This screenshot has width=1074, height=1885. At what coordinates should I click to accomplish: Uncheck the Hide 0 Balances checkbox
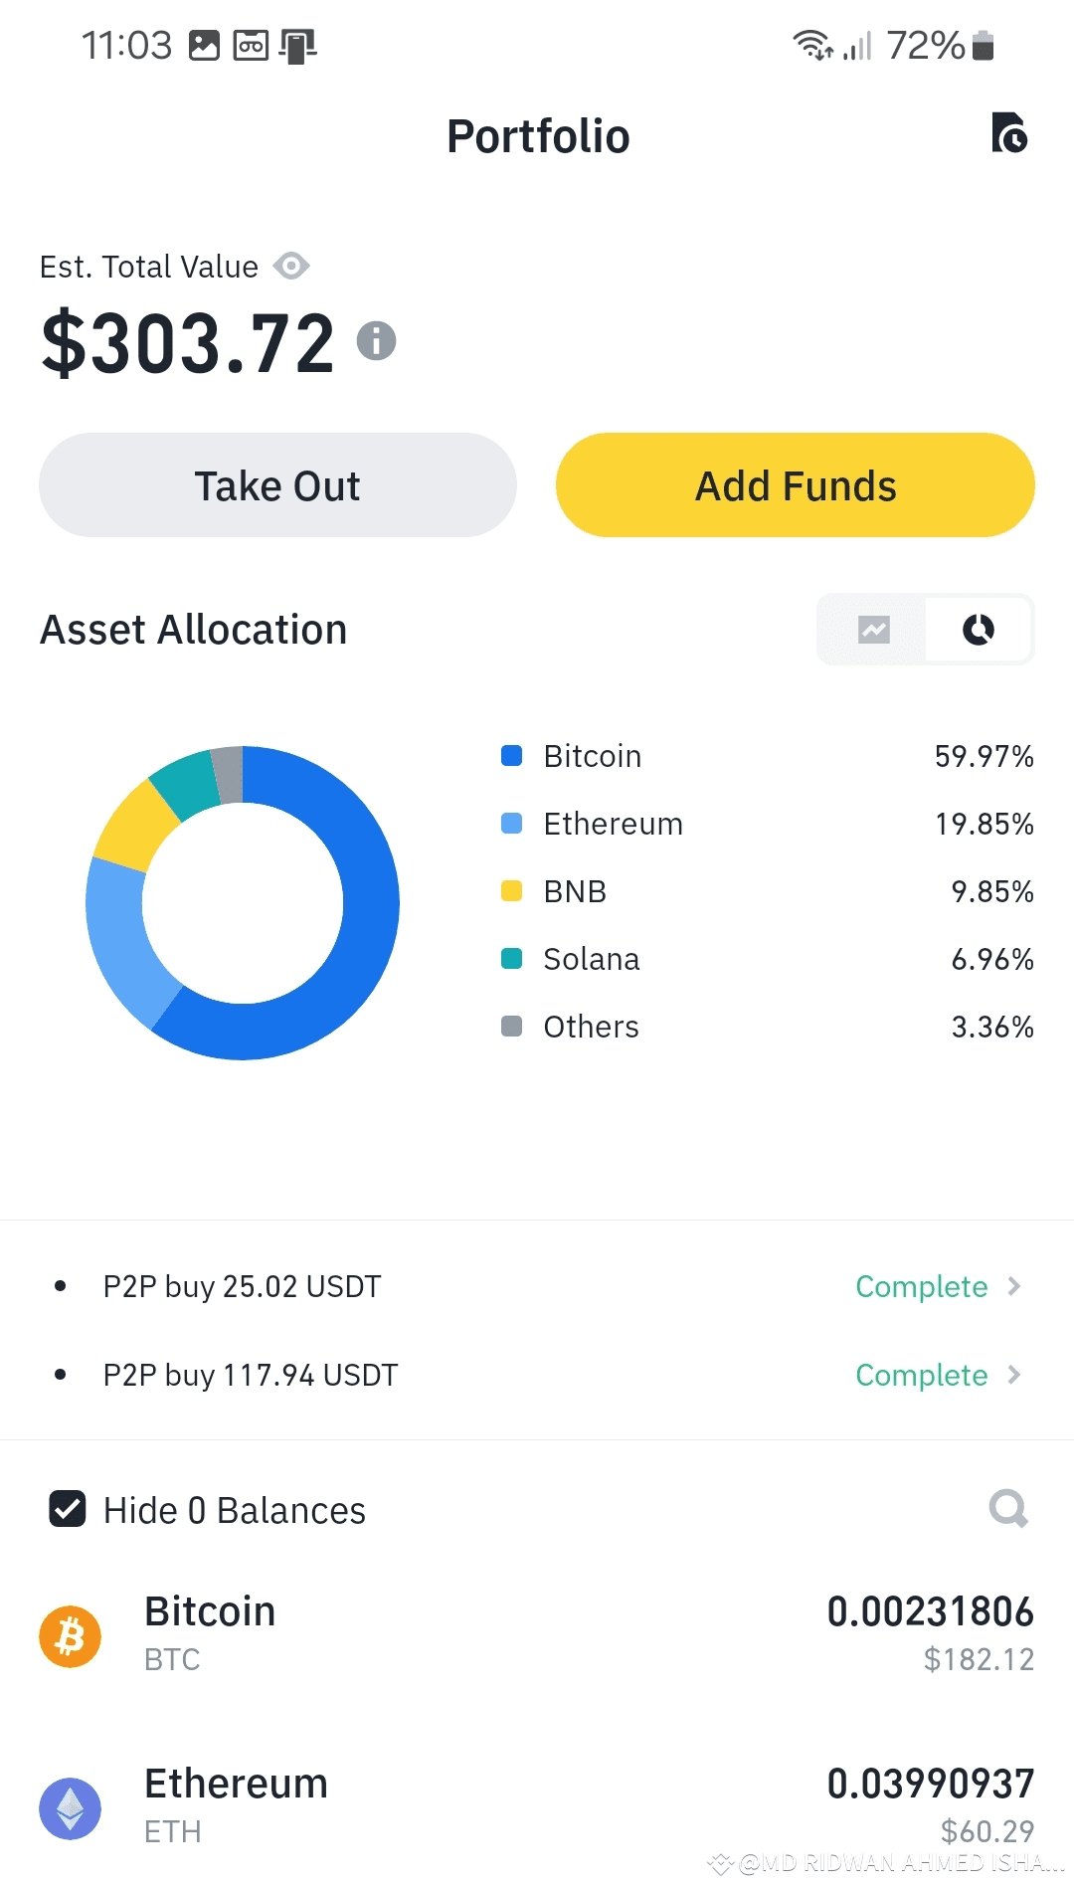(x=68, y=1509)
